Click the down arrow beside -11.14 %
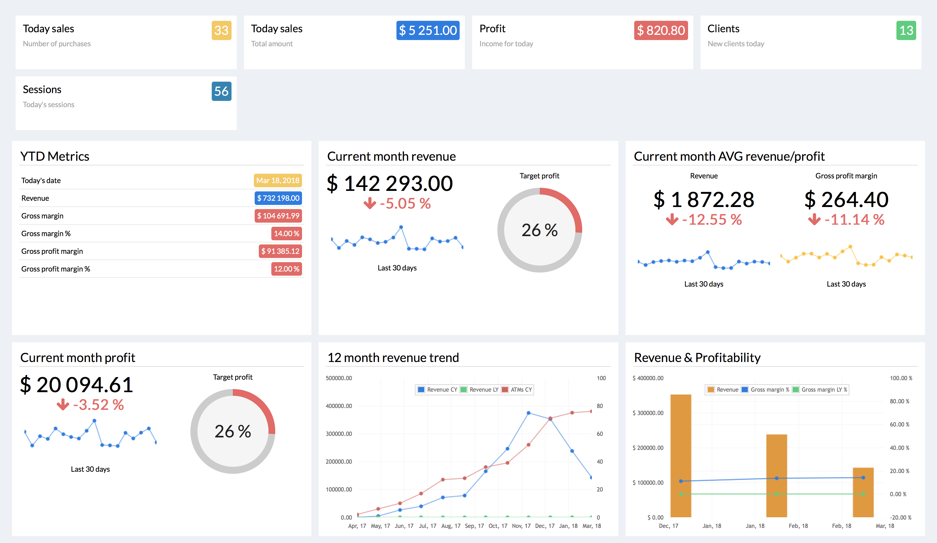This screenshot has height=543, width=937. click(814, 219)
